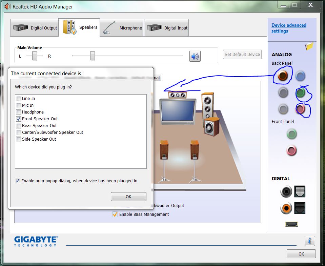Screen dimensions: 325x266
Task: Click the main volume slider handle
Action: (x=93, y=56)
